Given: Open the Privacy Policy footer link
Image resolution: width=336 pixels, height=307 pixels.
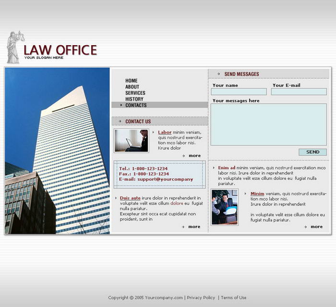Looking at the screenshot, I should click(x=201, y=298).
